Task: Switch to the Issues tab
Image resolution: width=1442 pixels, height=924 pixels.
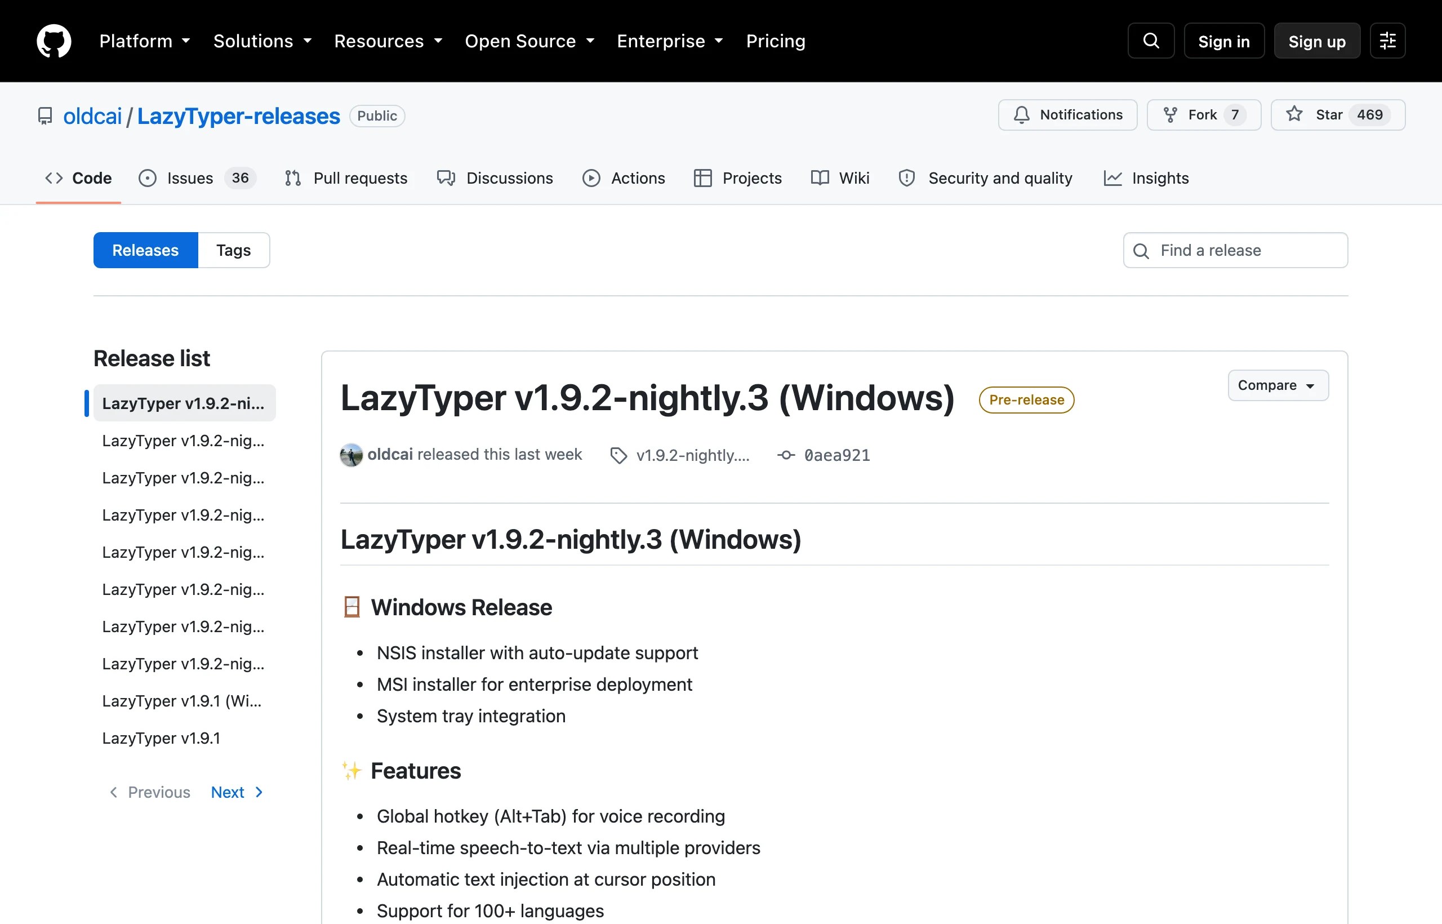Action: pos(197,178)
